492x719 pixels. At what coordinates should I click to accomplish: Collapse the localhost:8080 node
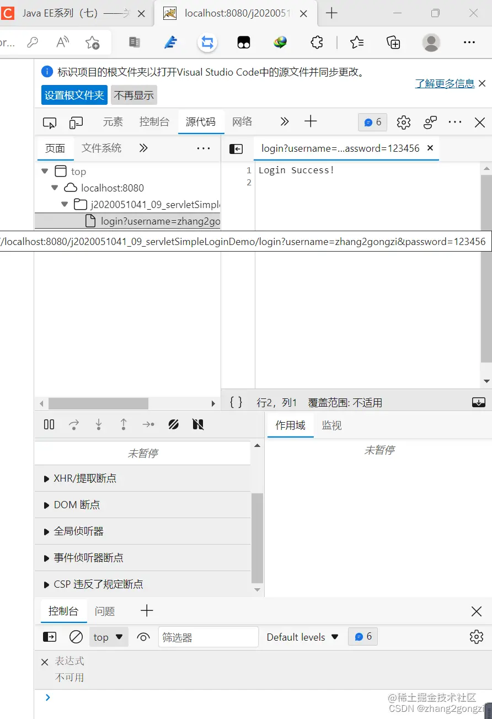click(x=55, y=188)
